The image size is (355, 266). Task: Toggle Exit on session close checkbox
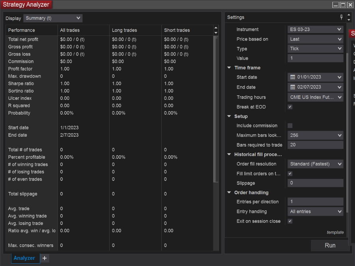[290, 221]
